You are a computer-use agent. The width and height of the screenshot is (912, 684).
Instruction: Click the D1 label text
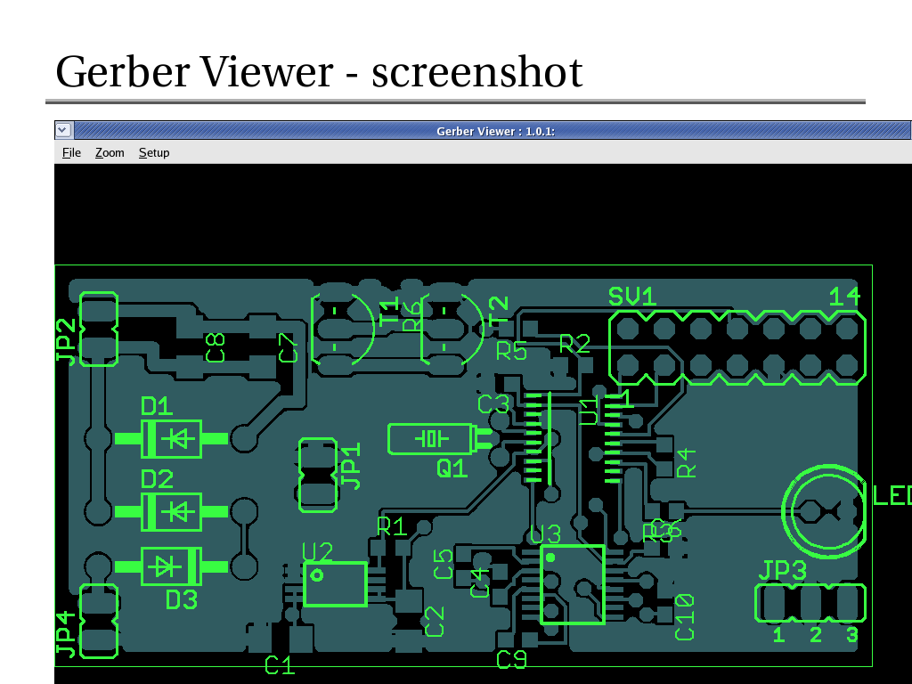pyautogui.click(x=157, y=406)
